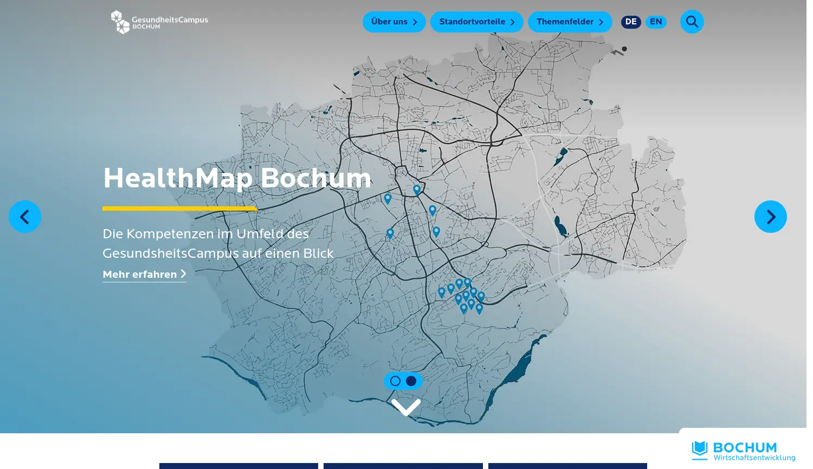Click the scroll-down chevron icon

coord(406,407)
